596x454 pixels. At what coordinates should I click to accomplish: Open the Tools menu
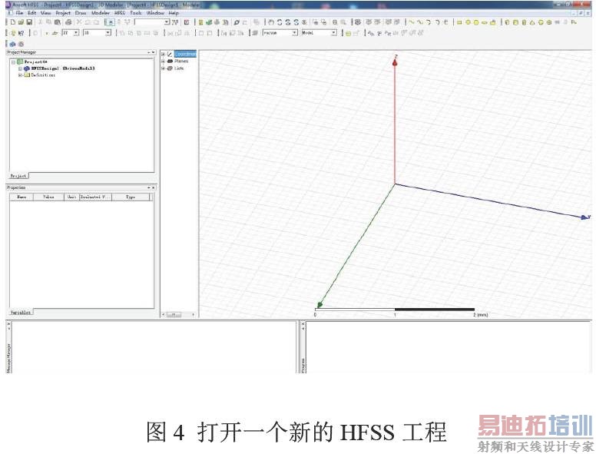tap(136, 13)
